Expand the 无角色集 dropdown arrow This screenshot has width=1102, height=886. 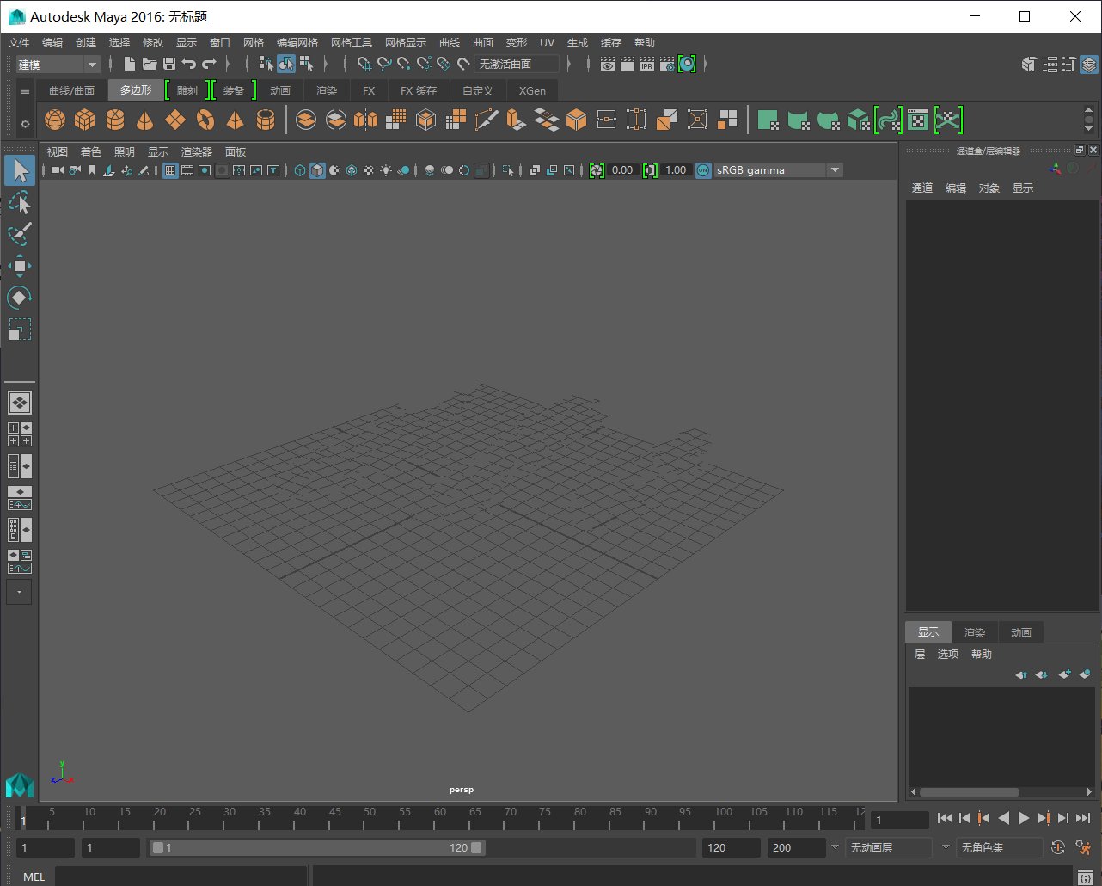[946, 847]
